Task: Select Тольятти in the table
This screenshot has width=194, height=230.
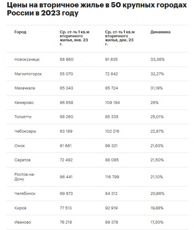Action: coord(23,117)
